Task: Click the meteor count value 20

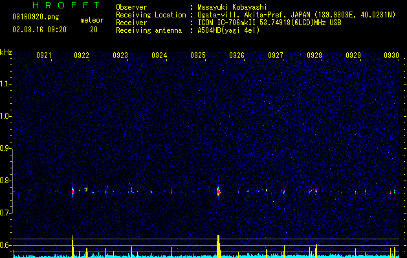Action: point(94,30)
